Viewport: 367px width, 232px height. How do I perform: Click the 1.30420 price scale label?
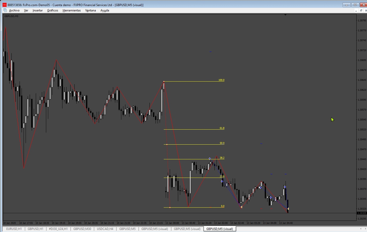pyautogui.click(x=362, y=169)
